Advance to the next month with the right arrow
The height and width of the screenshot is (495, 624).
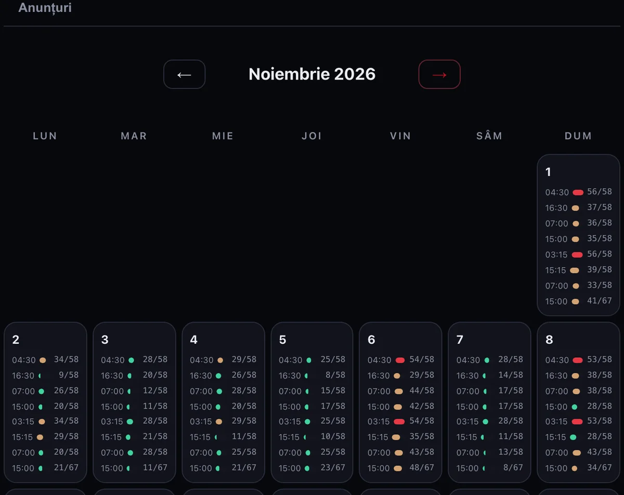click(x=439, y=74)
